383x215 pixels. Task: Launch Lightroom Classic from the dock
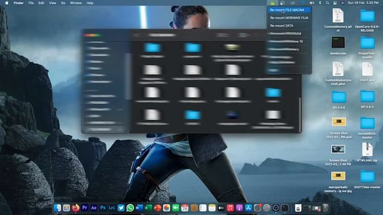click(x=112, y=208)
